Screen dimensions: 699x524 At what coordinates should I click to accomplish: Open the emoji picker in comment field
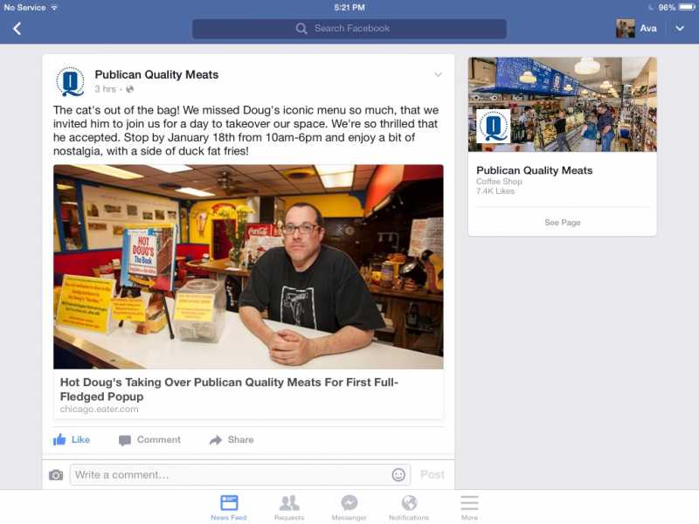(398, 475)
